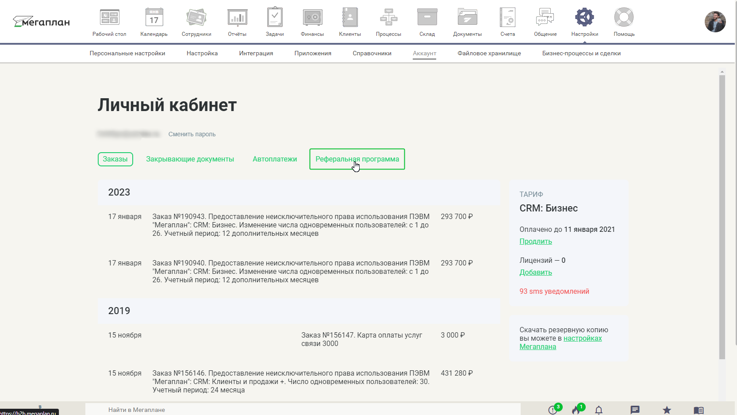737x415 pixels.
Task: Click the Сменить пароль link
Action: pyautogui.click(x=192, y=134)
